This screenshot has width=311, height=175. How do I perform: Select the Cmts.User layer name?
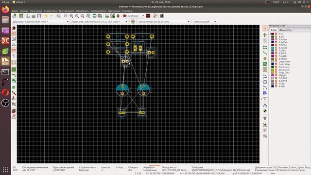[284, 64]
